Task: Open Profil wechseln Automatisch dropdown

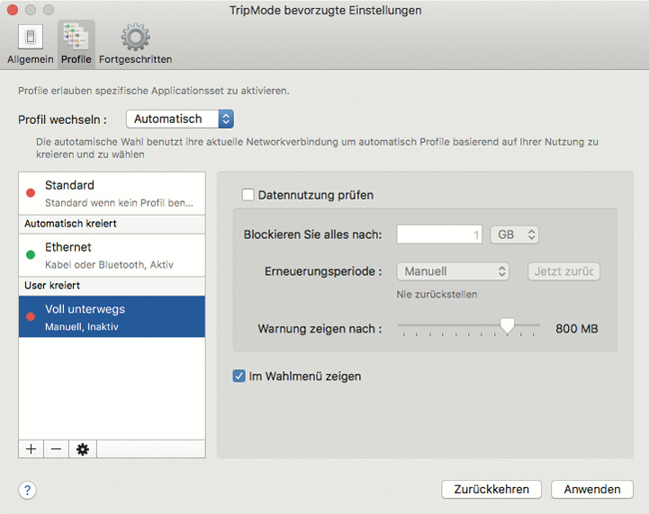Action: point(180,119)
